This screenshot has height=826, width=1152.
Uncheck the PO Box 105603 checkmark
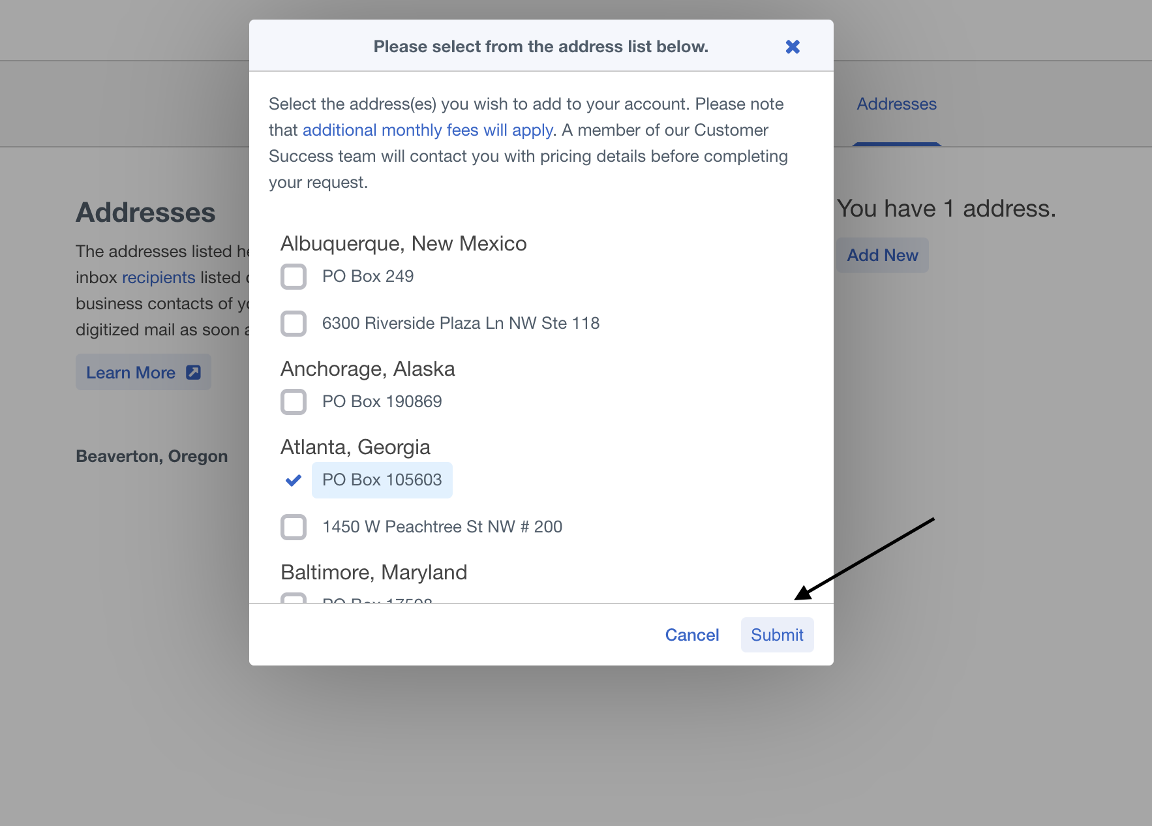[x=294, y=480]
